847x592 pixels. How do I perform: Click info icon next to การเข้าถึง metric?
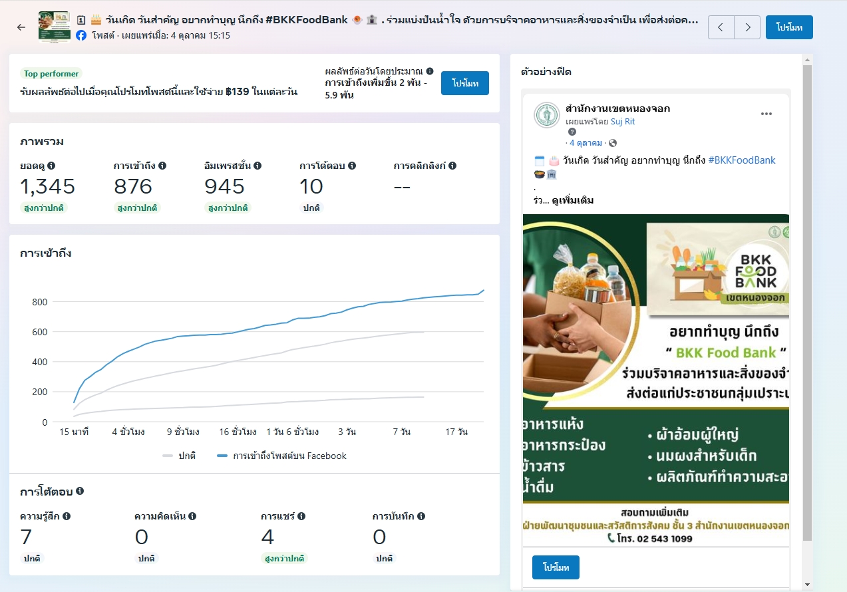coord(162,166)
